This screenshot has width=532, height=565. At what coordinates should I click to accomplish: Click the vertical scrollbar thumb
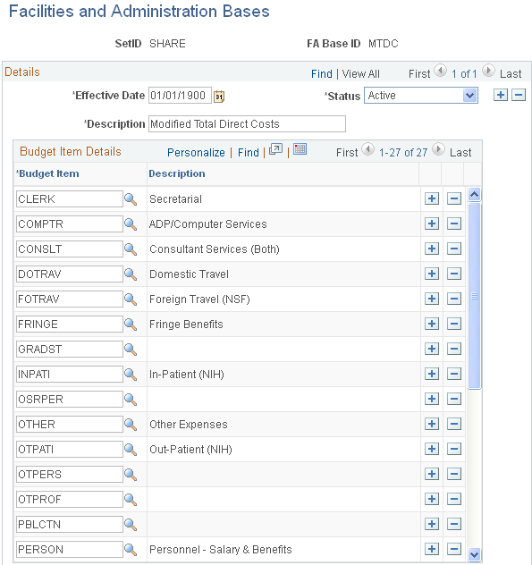pyautogui.click(x=475, y=296)
